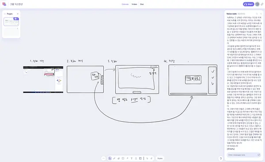The height and width of the screenshot is (162, 265).
Task: Open the Styles panel
Action: (160, 158)
